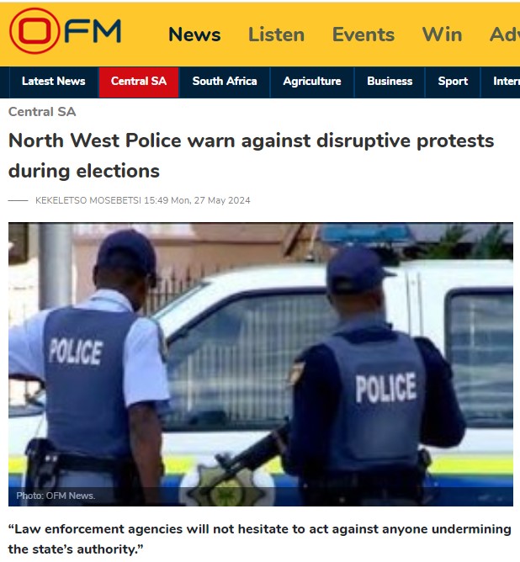Viewport: 520px width, 562px height.
Task: Open the police officers article photo
Action: pyautogui.click(x=261, y=364)
